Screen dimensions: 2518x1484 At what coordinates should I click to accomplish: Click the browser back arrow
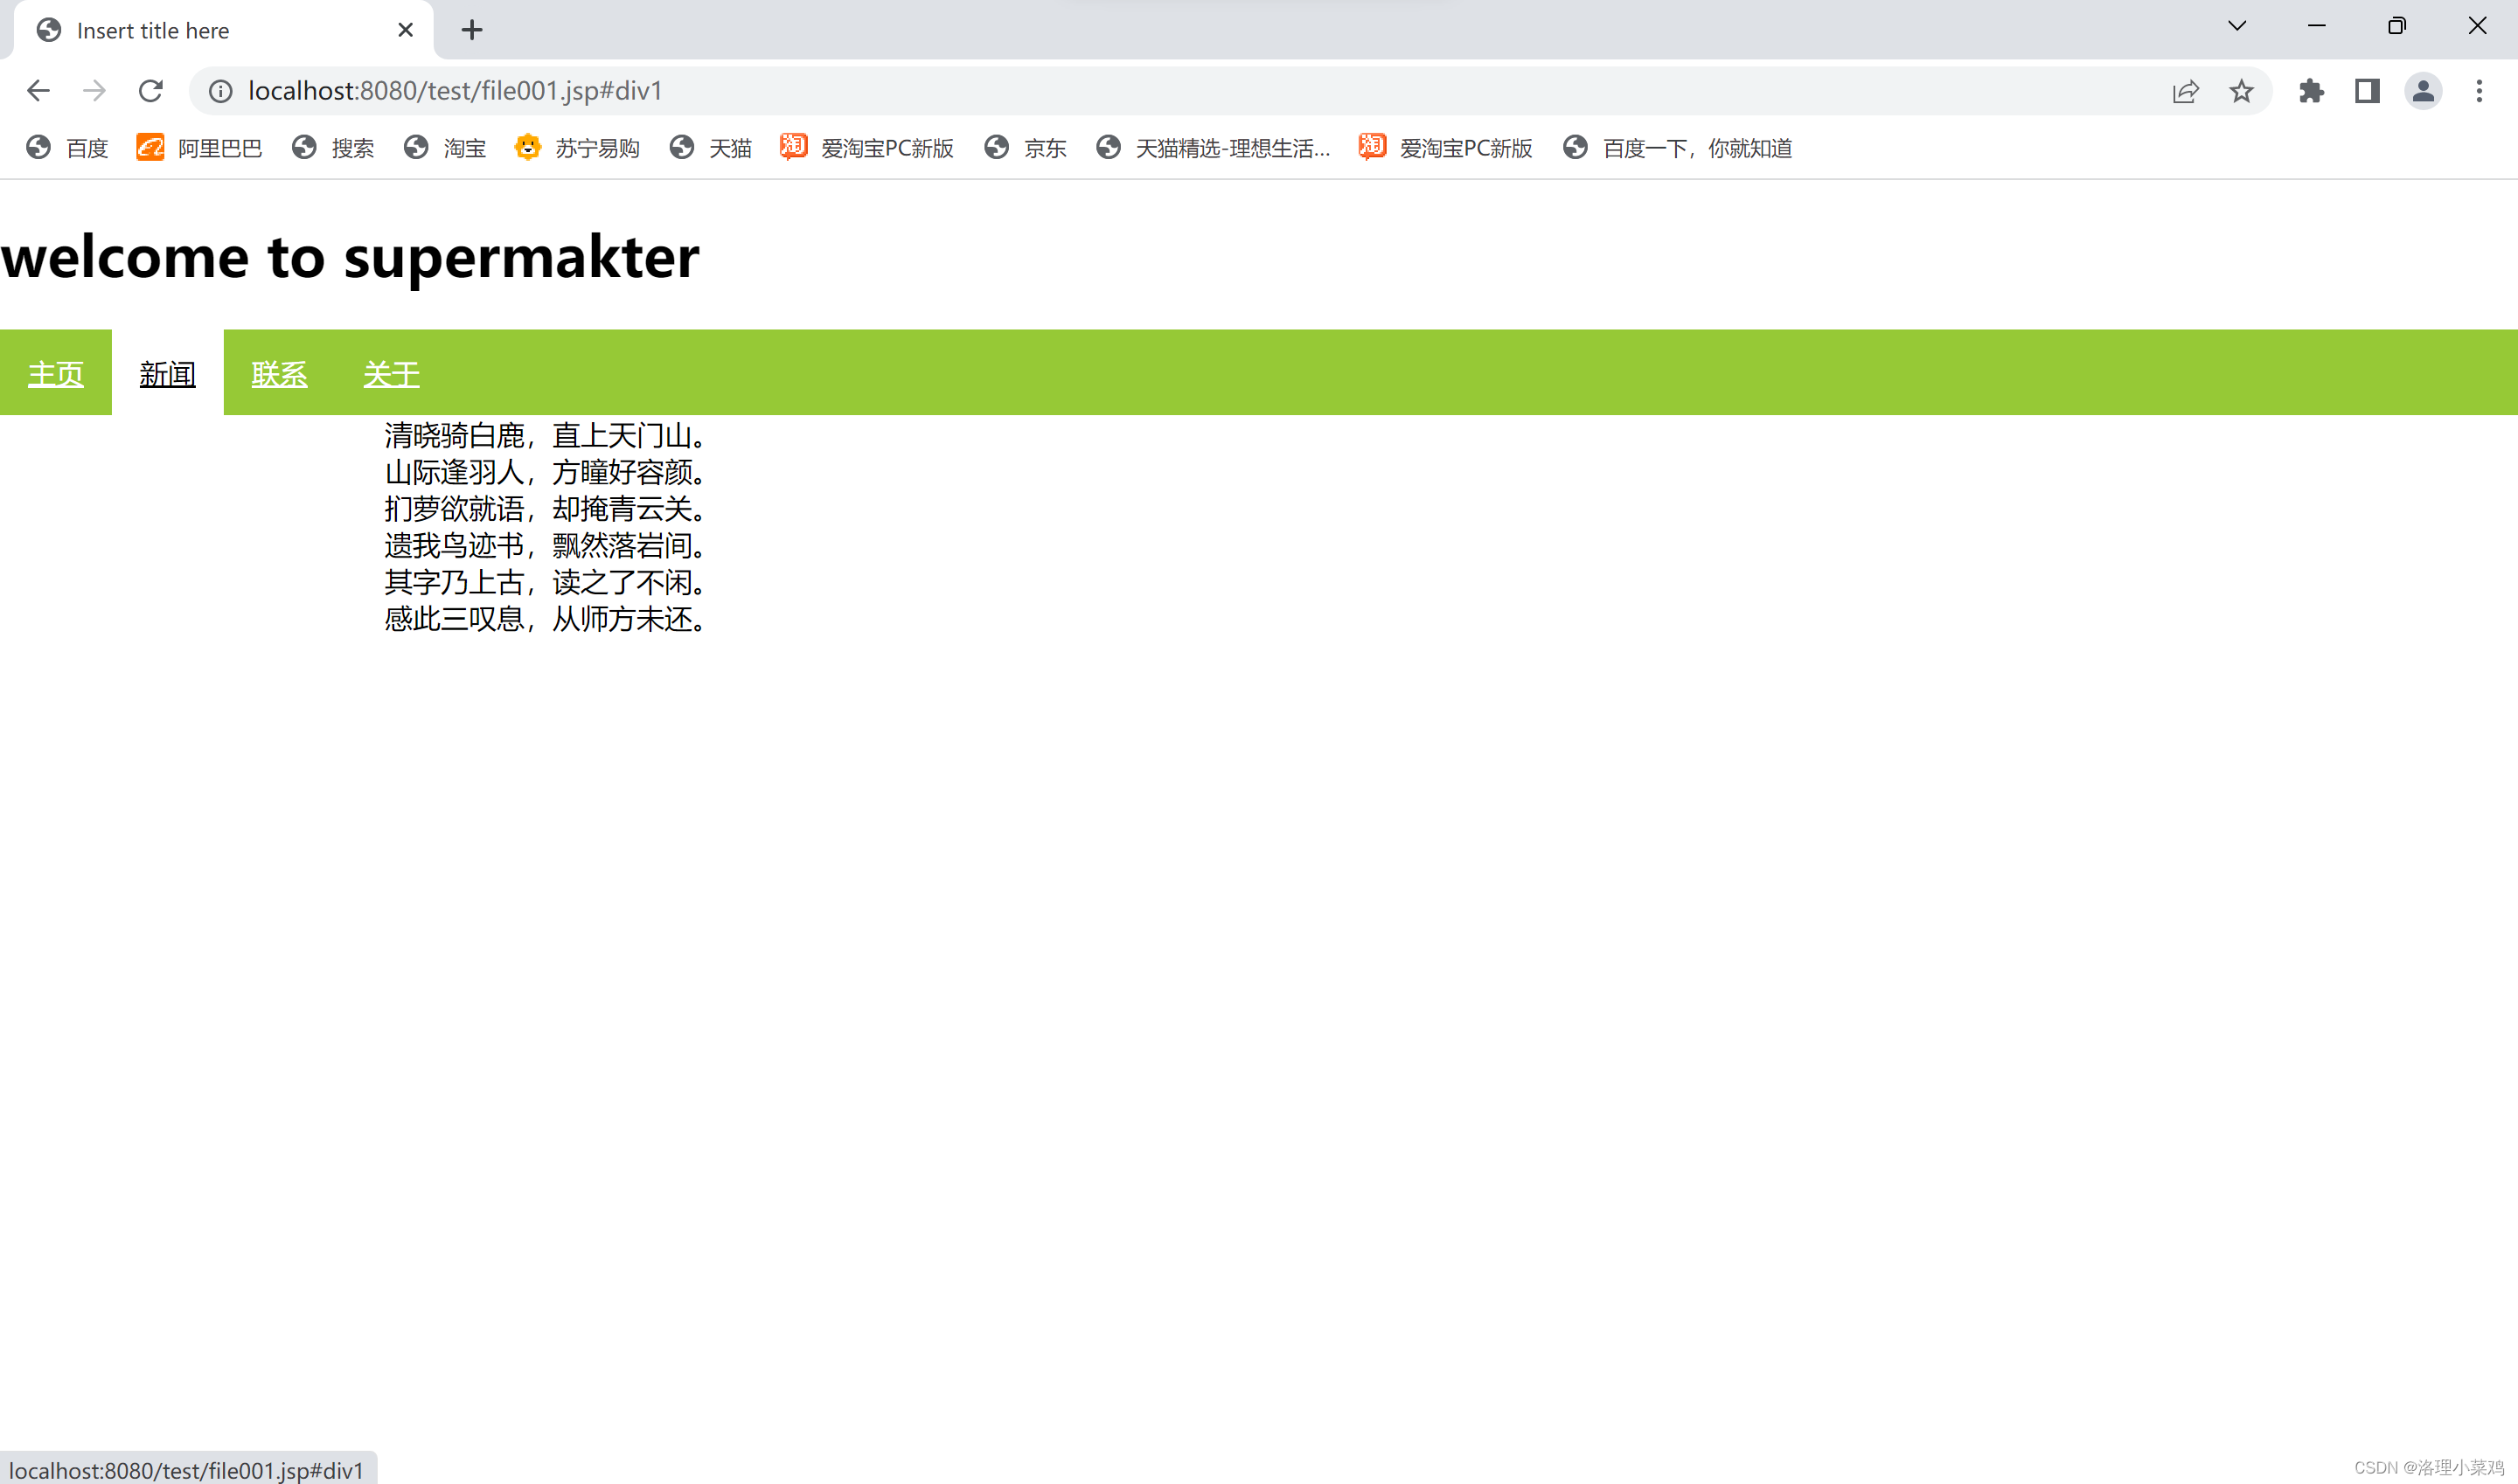[38, 91]
